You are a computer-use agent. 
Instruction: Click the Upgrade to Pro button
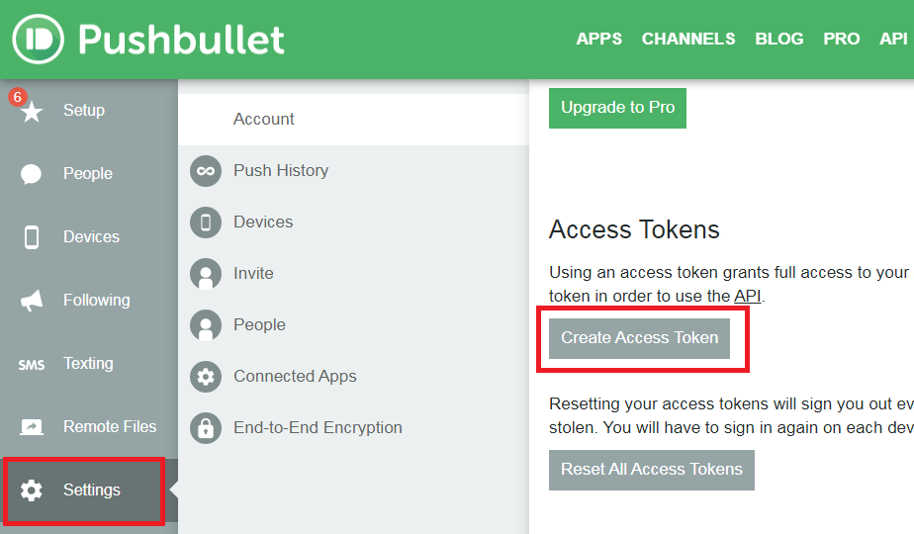coord(617,108)
